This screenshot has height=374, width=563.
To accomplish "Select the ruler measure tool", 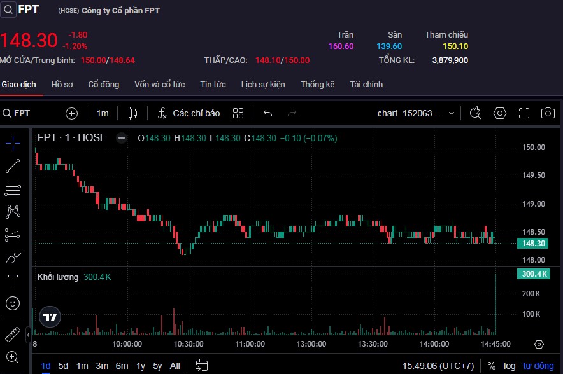I will coord(13,333).
